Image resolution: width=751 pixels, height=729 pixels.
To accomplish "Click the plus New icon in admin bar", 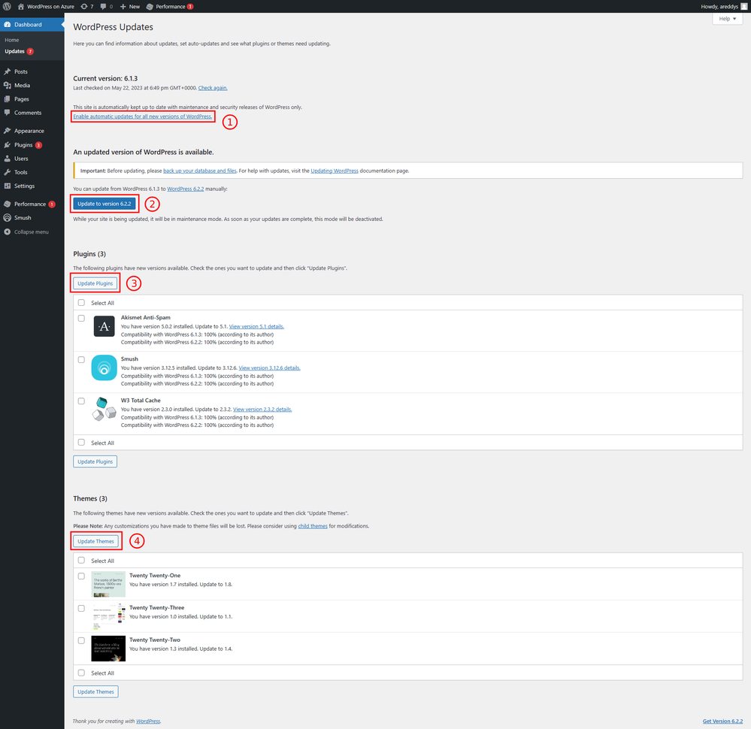I will click(123, 6).
